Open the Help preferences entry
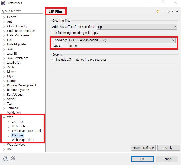 pos(10,40)
